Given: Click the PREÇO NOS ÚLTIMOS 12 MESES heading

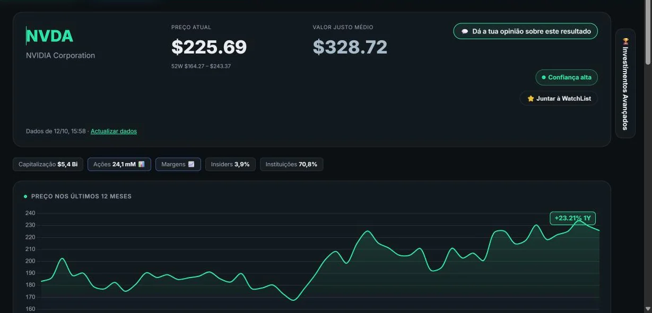Looking at the screenshot, I should click(81, 196).
